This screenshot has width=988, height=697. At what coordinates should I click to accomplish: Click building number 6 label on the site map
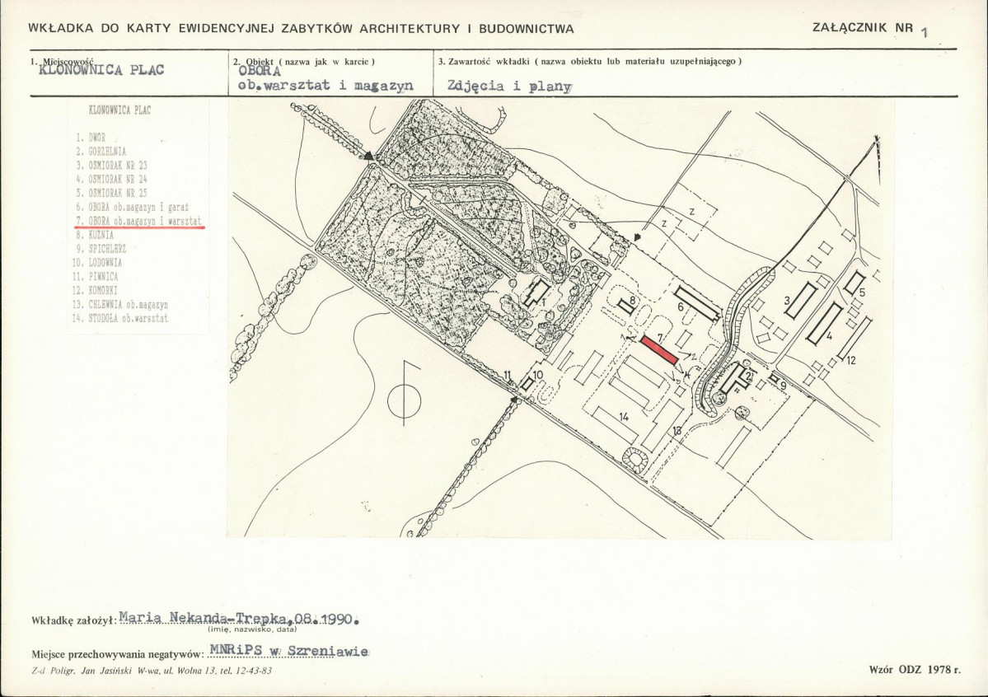pyautogui.click(x=681, y=307)
